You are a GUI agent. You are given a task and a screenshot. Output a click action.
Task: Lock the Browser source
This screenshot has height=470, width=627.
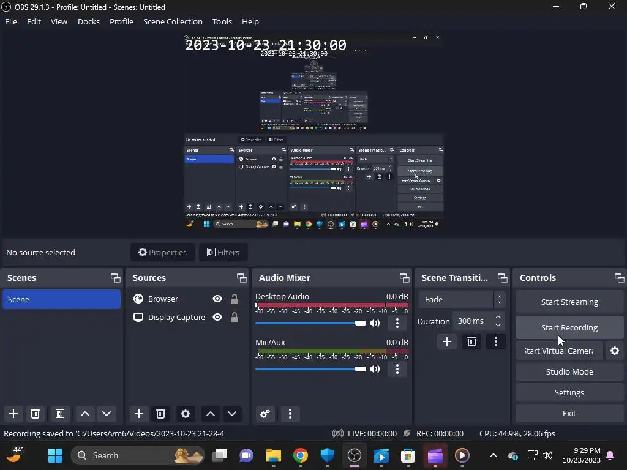click(x=235, y=299)
